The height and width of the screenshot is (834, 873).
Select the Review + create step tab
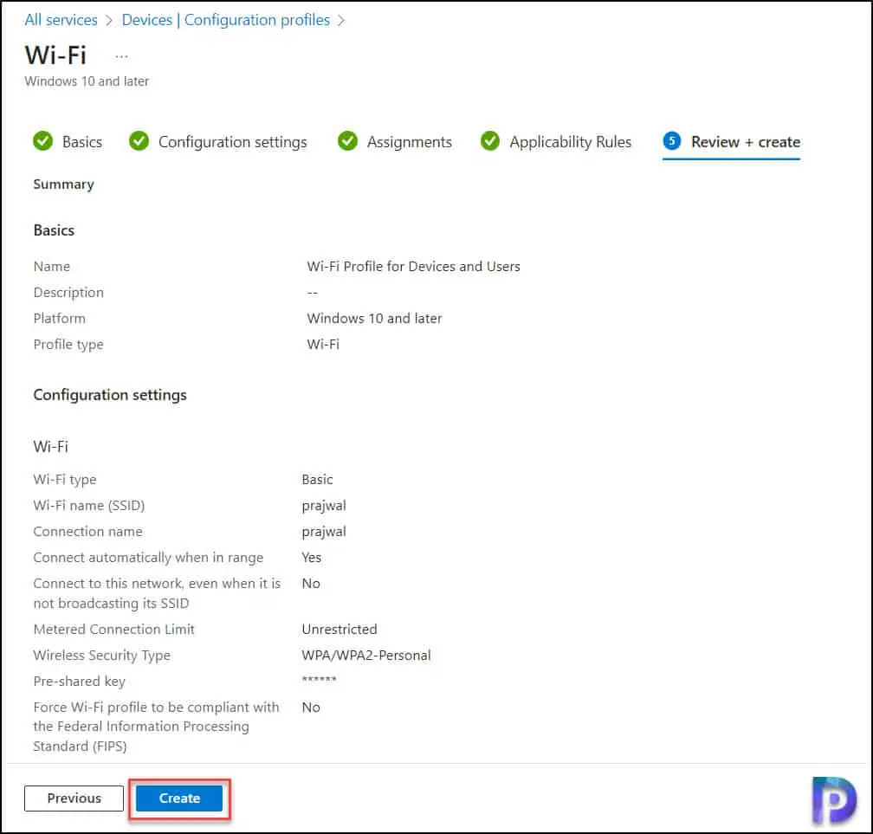746,142
